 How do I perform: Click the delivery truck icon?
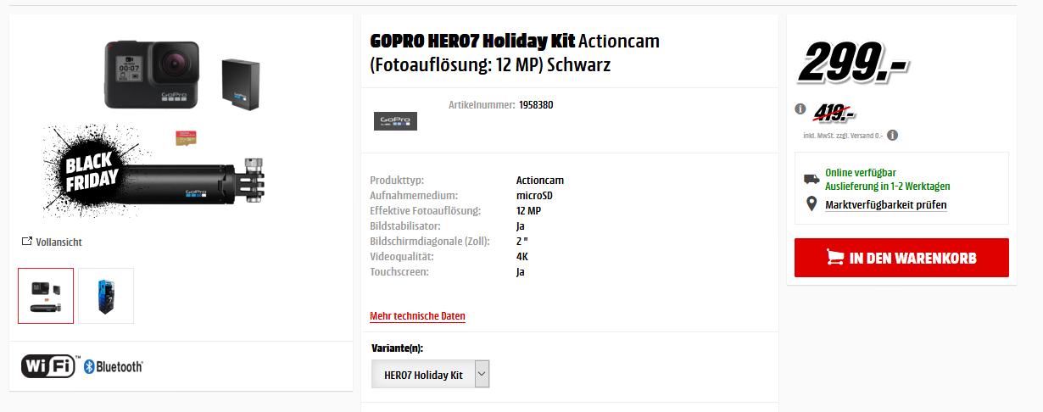[x=812, y=179]
